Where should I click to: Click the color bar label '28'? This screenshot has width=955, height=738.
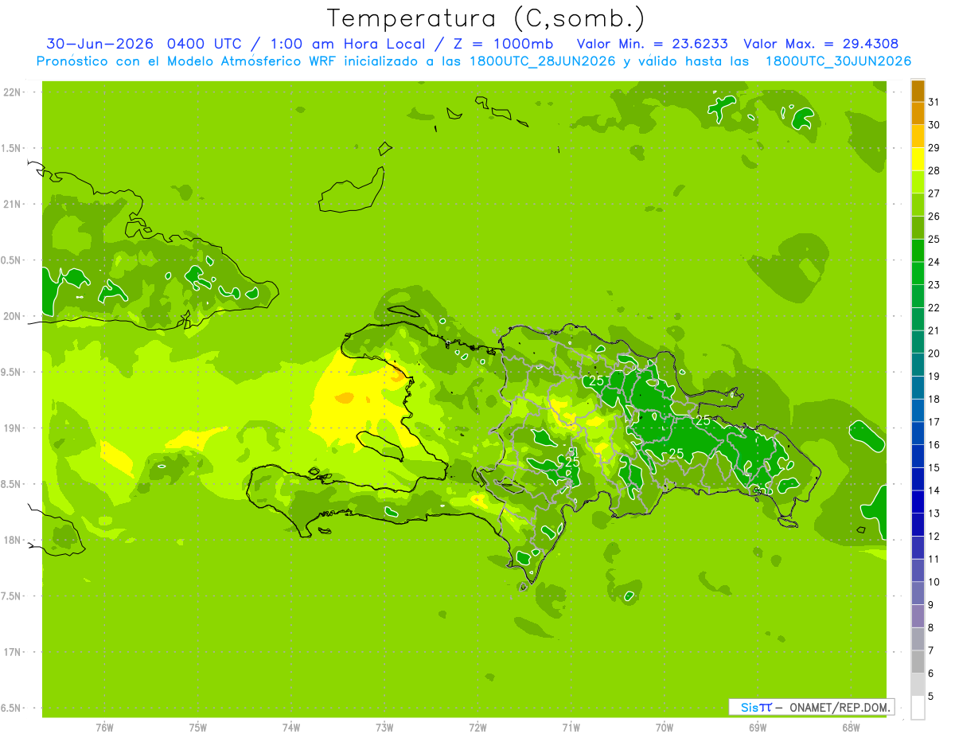934,170
